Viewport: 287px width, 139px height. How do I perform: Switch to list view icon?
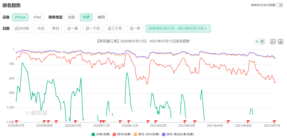click(262, 41)
